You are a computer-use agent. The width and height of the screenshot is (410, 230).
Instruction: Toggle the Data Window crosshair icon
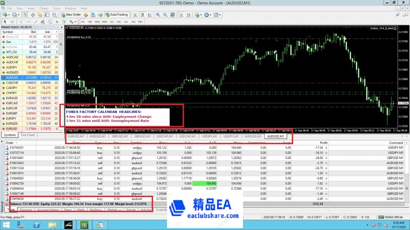[33, 15]
